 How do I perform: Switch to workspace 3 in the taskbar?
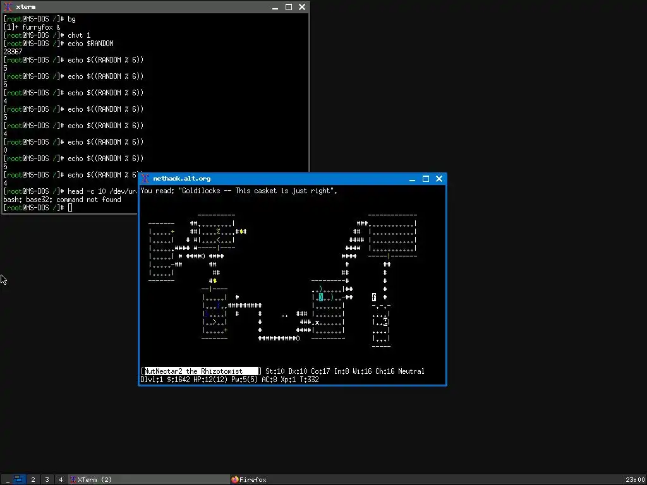click(47, 480)
